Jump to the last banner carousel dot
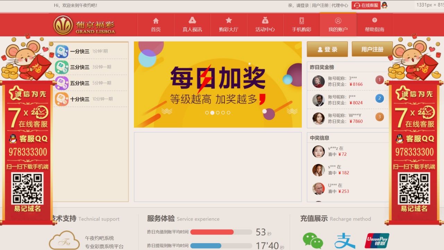 coord(228,113)
